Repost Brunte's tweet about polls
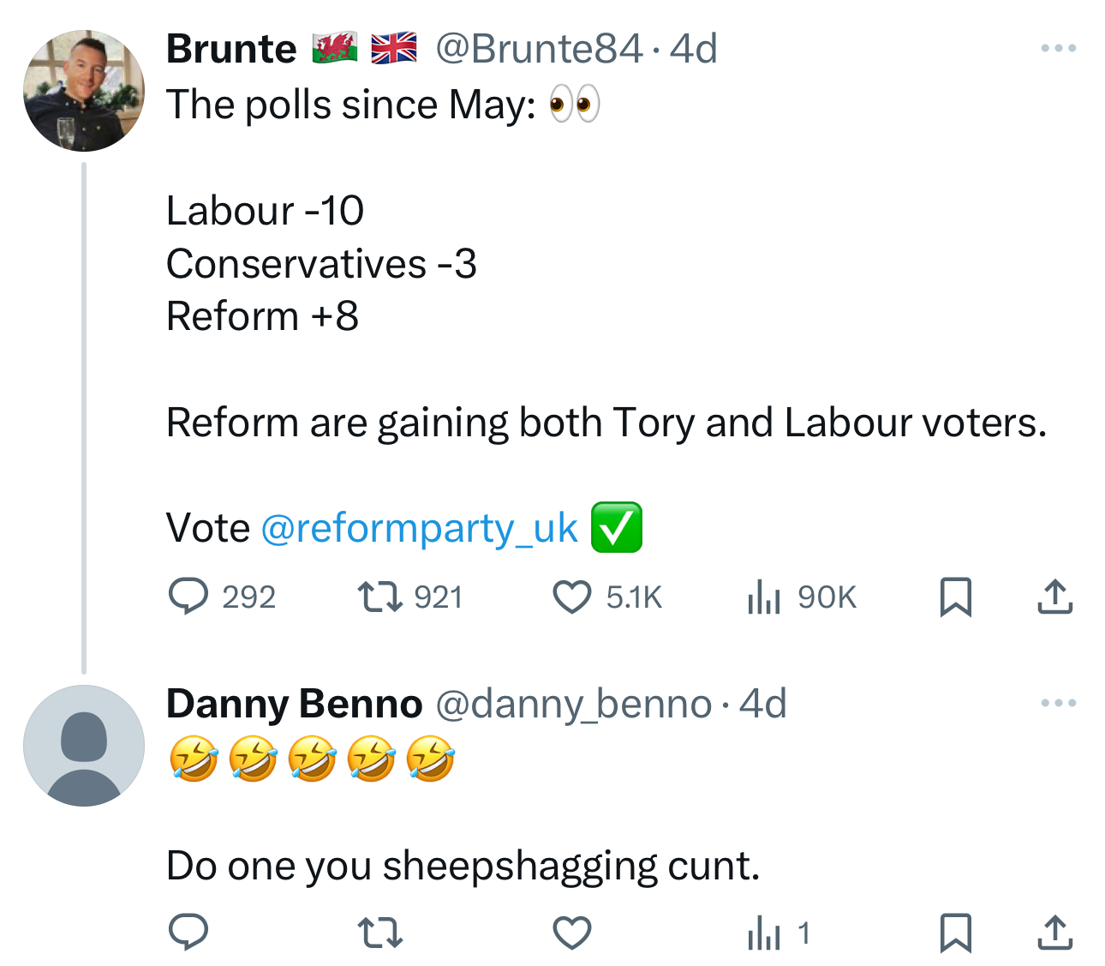The image size is (1105, 966). (x=379, y=597)
